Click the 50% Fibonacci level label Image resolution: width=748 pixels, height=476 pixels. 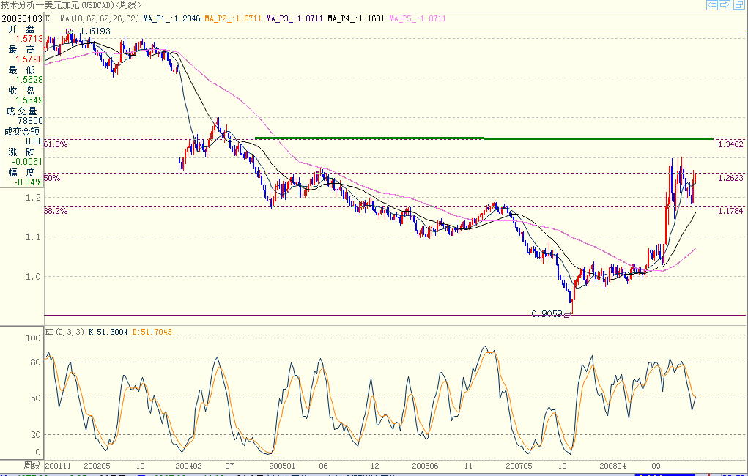[52, 178]
